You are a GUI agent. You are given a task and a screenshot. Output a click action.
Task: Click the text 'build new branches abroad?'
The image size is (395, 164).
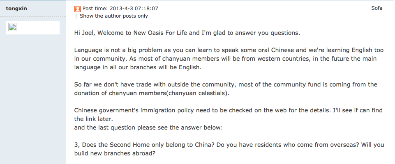coord(115,153)
